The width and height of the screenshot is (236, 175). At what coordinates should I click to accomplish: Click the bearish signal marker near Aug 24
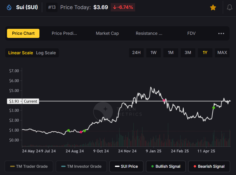pos(81,132)
